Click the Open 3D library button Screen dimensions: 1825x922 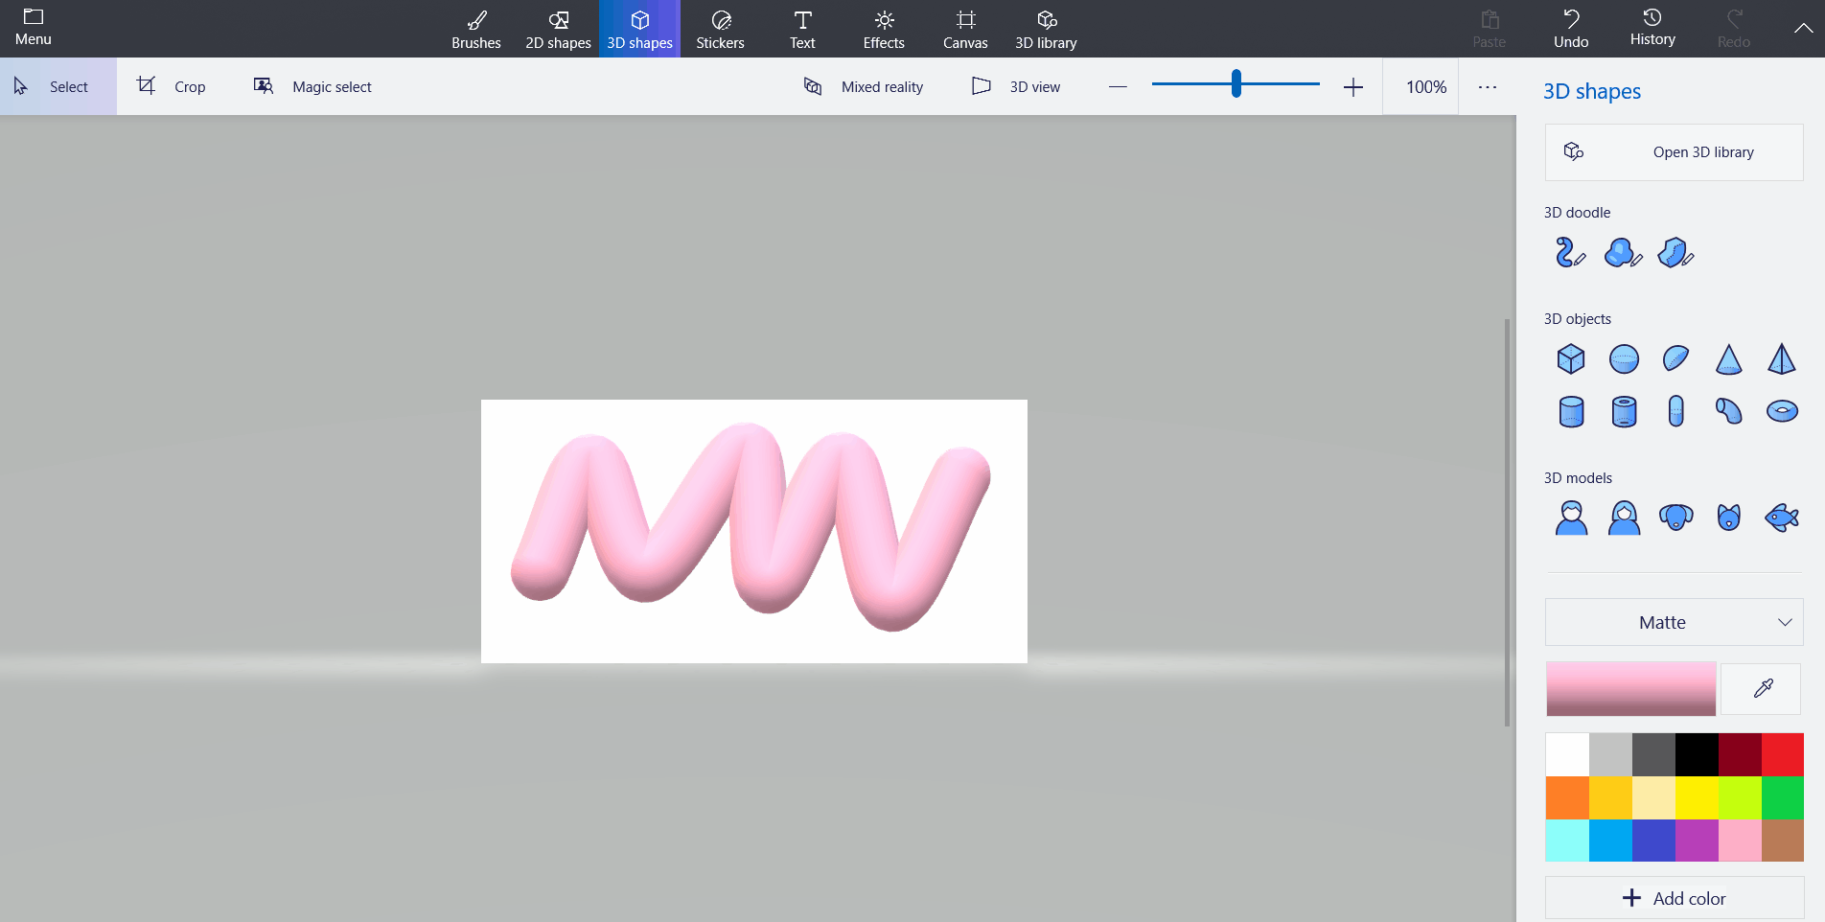click(1674, 152)
